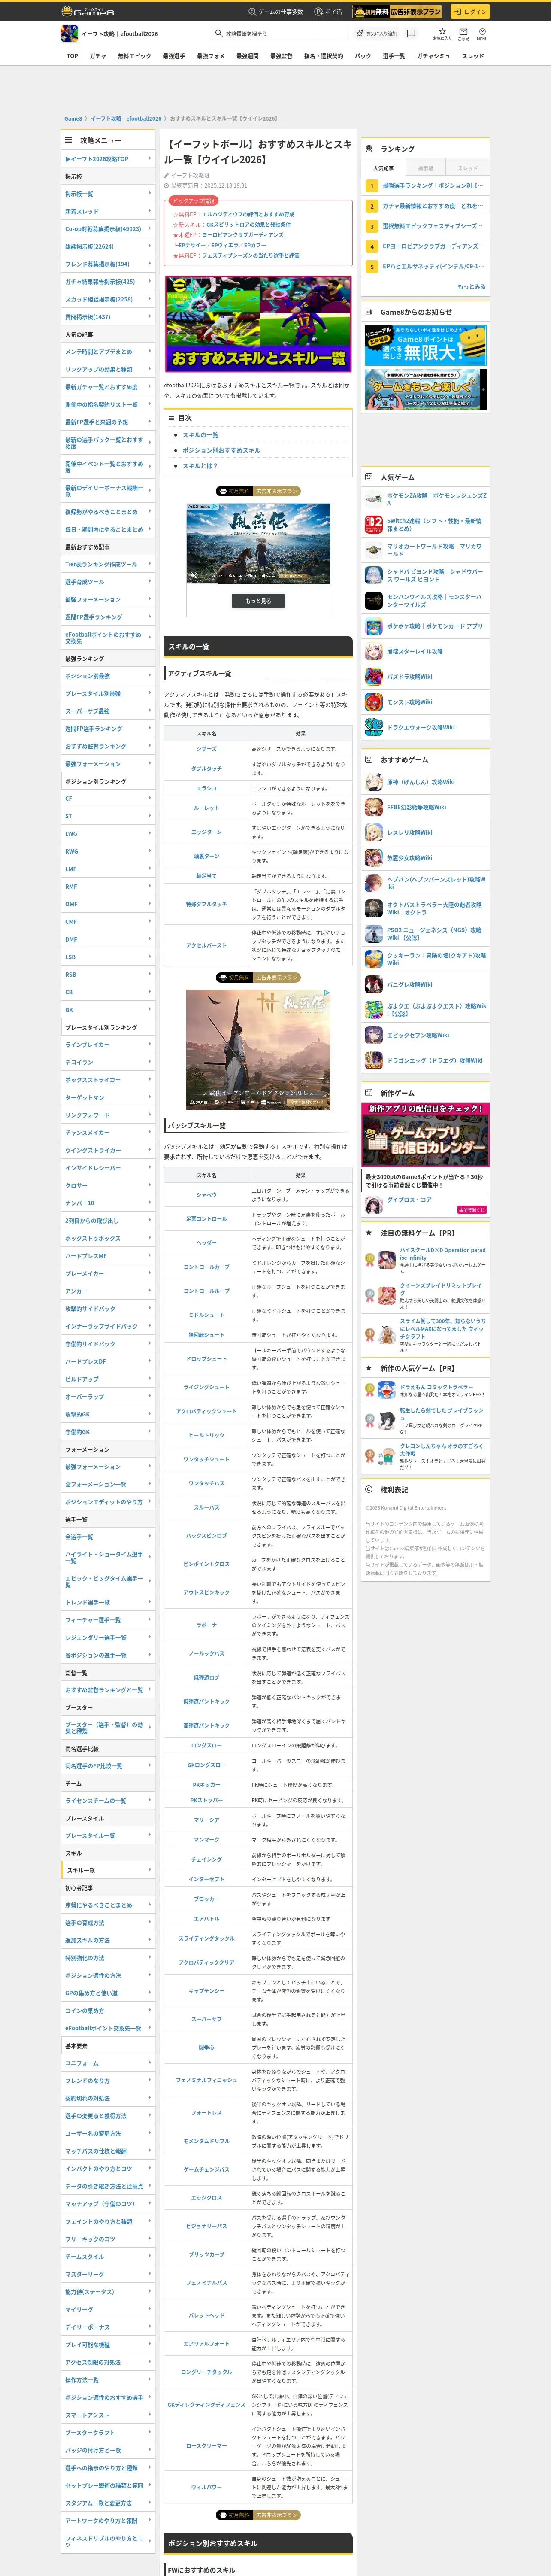This screenshot has width=551, height=2576.
Task: Click the search magnifier icon
Action: 219,34
